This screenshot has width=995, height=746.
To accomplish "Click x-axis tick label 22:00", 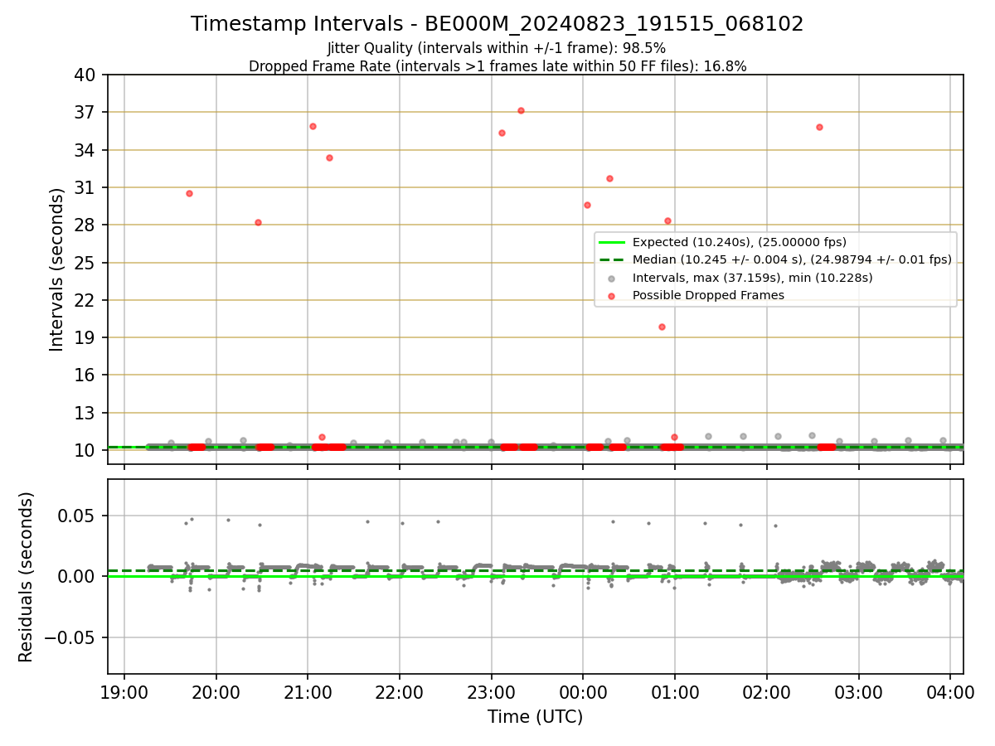I will coord(400,691).
